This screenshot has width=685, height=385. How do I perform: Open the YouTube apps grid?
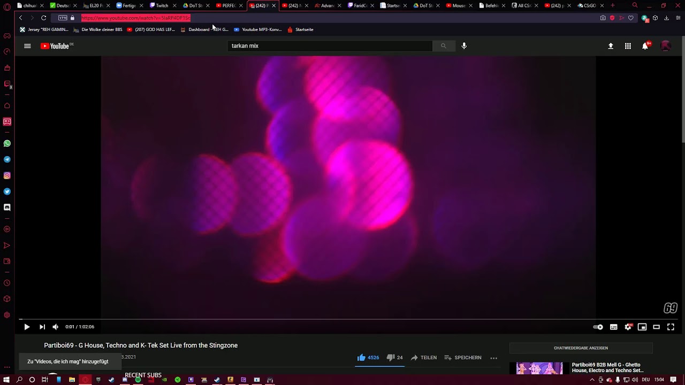tap(628, 46)
